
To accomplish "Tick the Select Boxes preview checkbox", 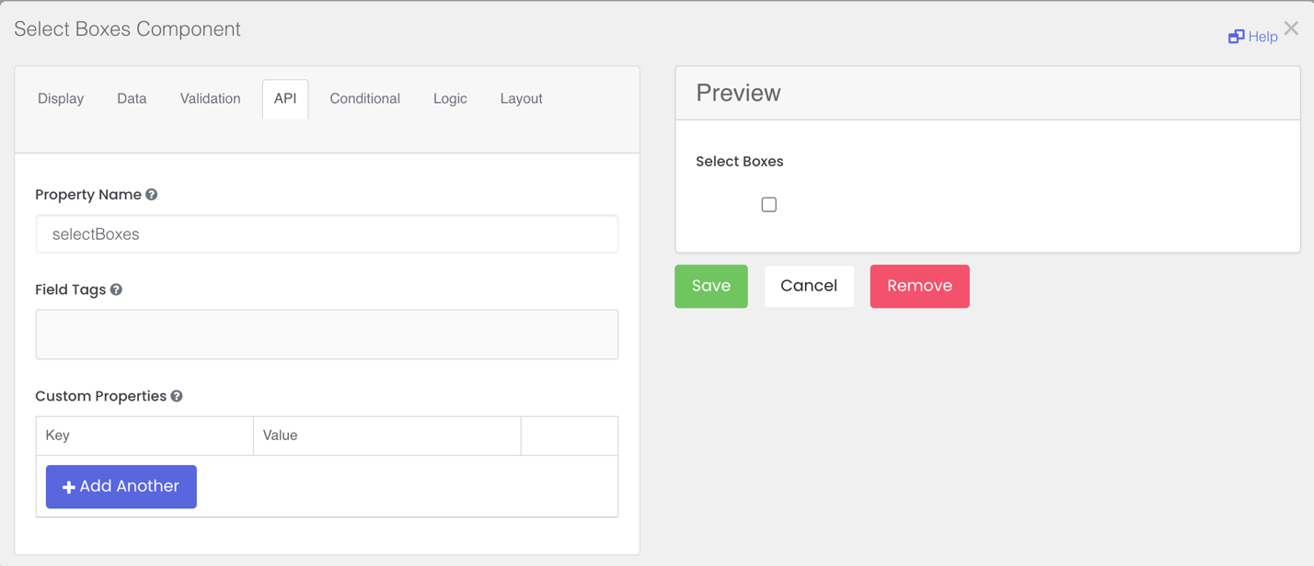I will (x=769, y=205).
